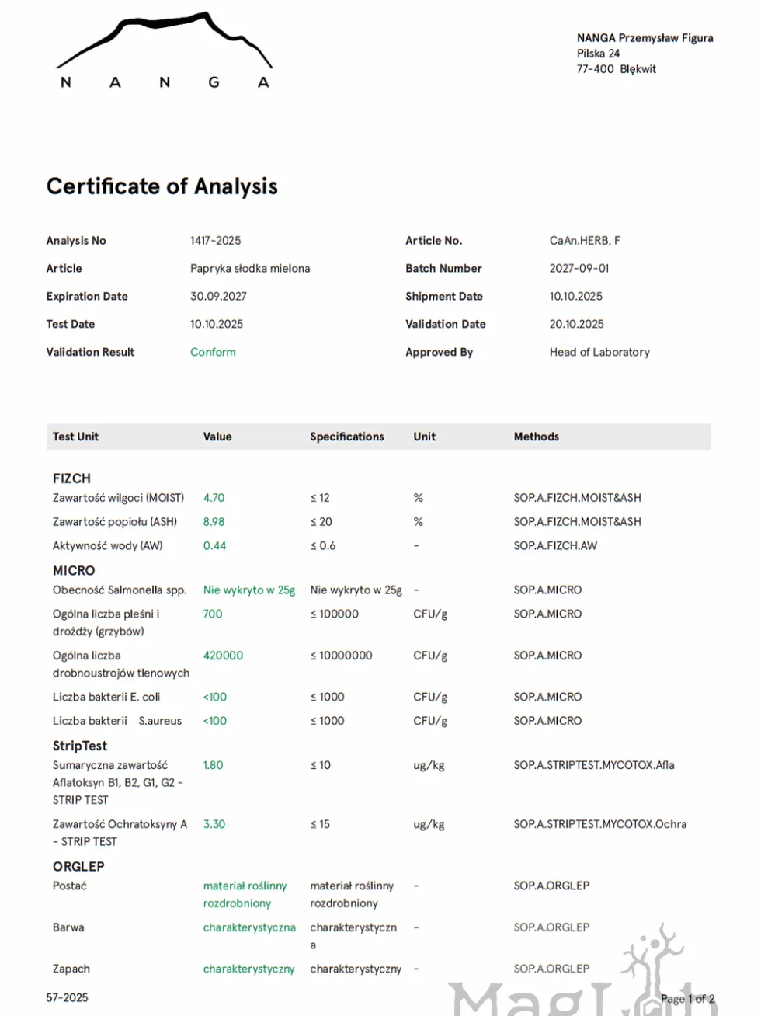Click the "Methods" column header
This screenshot has width=761, height=1016.
537,437
